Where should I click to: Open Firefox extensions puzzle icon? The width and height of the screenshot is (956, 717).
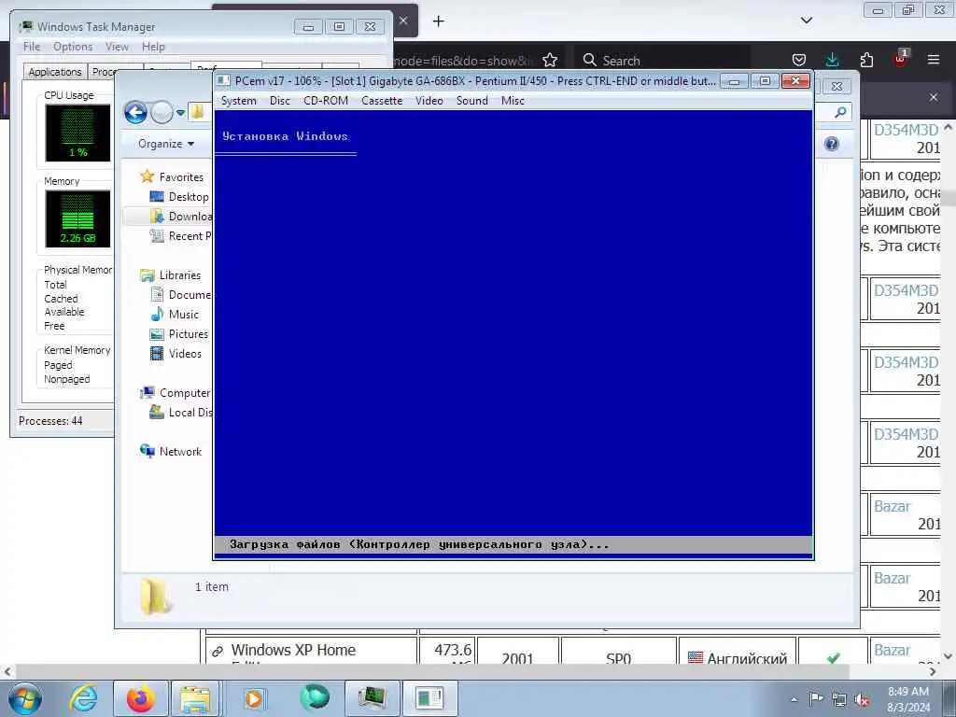pyautogui.click(x=866, y=60)
